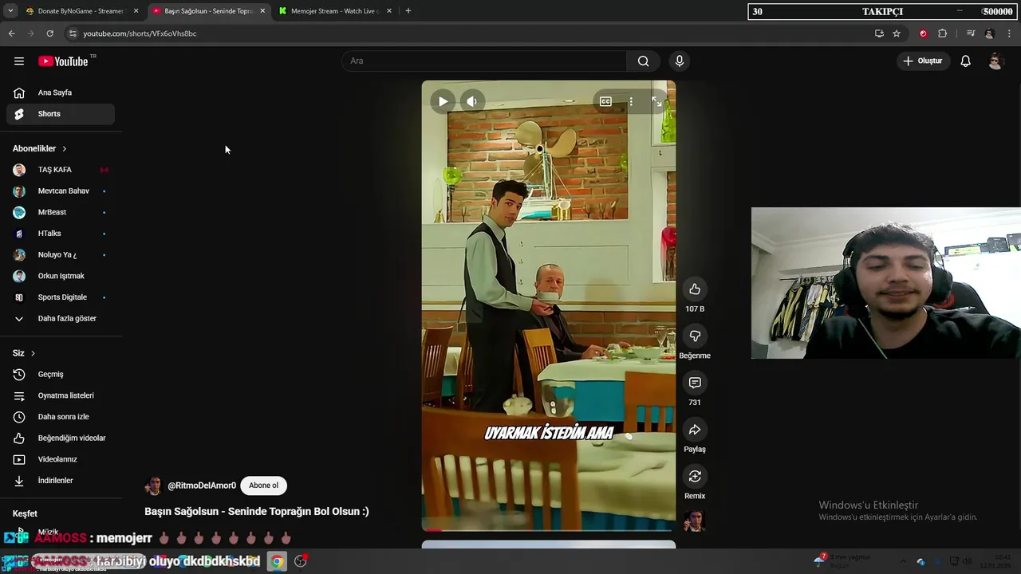Expand Daha fazla göster subscriptions list
The width and height of the screenshot is (1021, 574).
click(61, 318)
